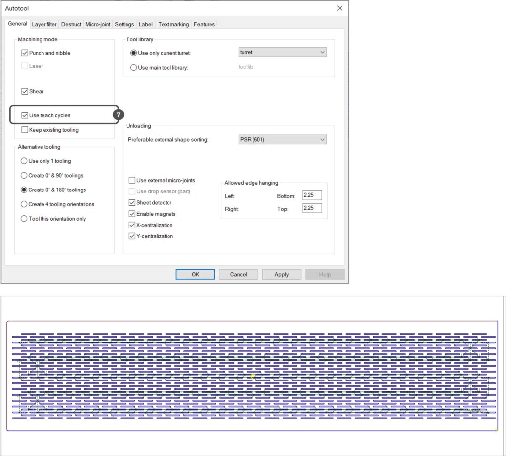506x456 pixels.
Task: Open the turret selection dropdown
Action: 282,52
